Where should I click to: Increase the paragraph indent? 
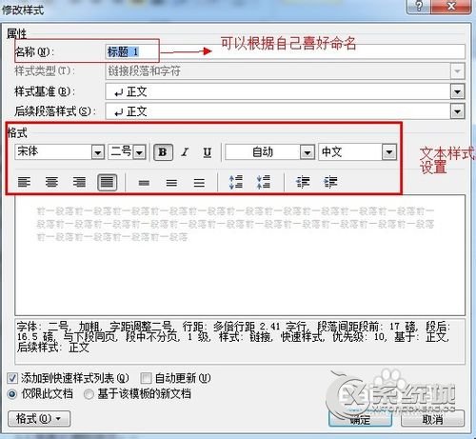(330, 182)
